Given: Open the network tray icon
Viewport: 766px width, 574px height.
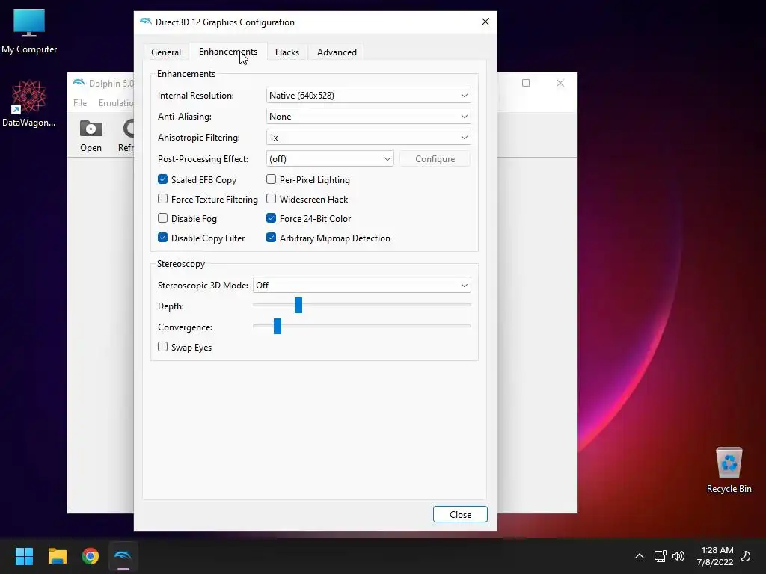Looking at the screenshot, I should coord(660,556).
